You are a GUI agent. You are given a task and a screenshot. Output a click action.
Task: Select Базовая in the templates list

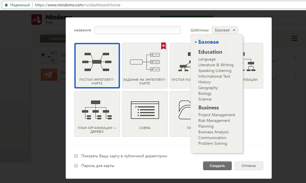coord(208,42)
